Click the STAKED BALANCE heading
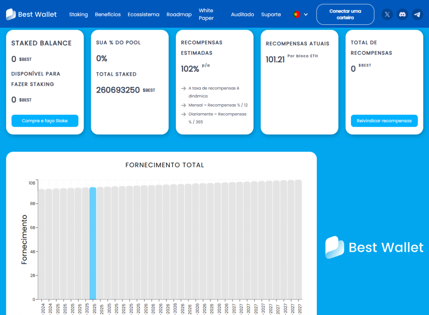 click(41, 43)
